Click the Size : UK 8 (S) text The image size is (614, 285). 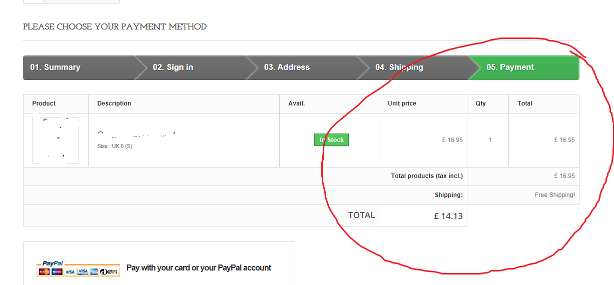tap(115, 146)
